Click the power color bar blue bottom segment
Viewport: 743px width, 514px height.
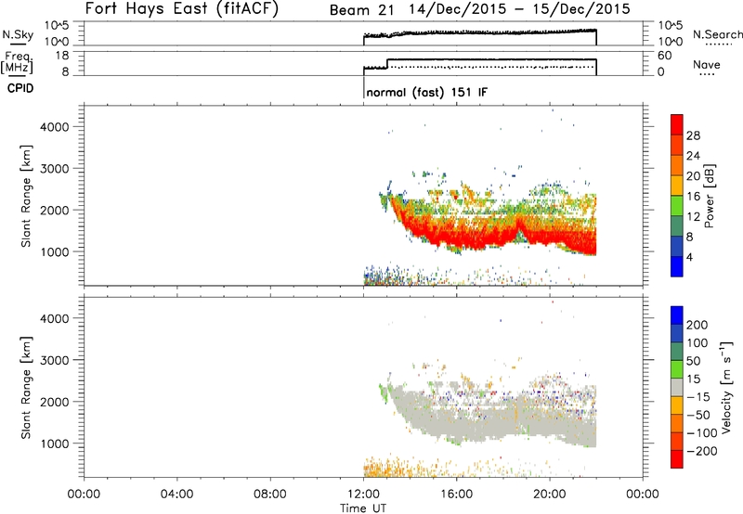coord(677,266)
